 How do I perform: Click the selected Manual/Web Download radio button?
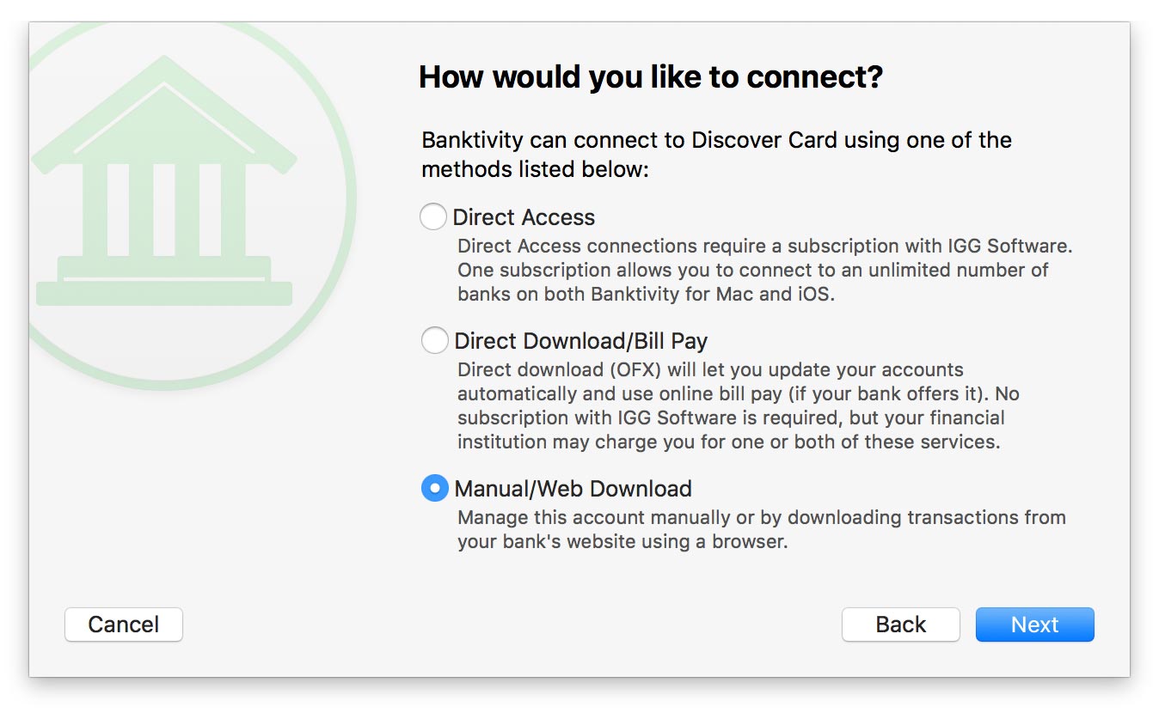(x=435, y=489)
